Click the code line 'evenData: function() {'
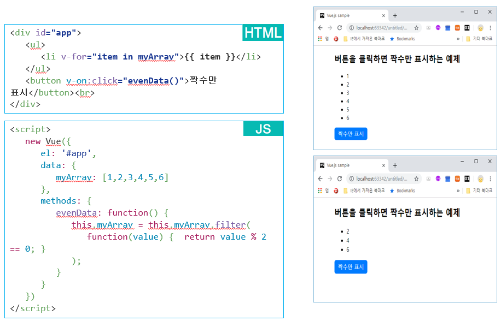The width and height of the screenshot is (501, 321). [x=112, y=212]
